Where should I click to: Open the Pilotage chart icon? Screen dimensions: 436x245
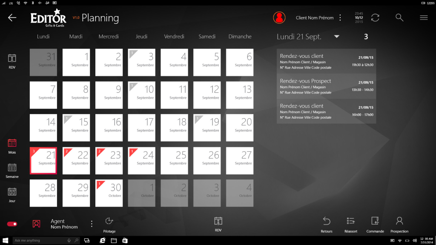[109, 221]
